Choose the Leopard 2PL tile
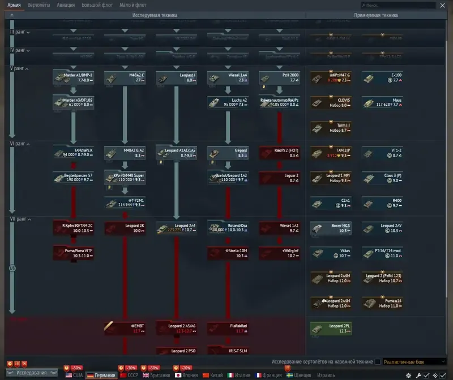Image resolution: width=453 pixels, height=380 pixels. pos(331,329)
